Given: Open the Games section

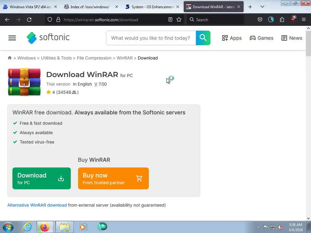Looking at the screenshot, I should pyautogui.click(x=261, y=38).
